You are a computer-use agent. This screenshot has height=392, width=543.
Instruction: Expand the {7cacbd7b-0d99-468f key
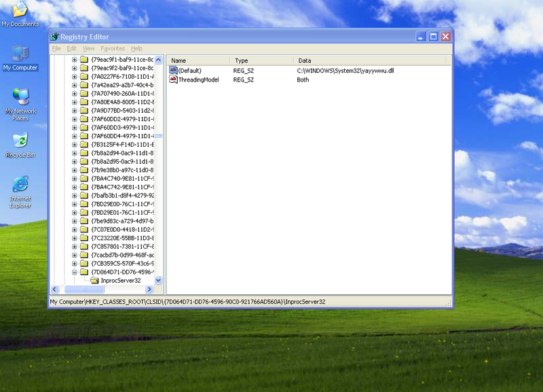[75, 255]
